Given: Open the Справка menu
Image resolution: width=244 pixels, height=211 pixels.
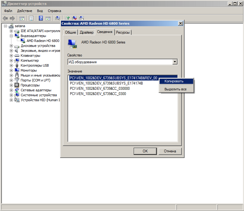Looking at the screenshot, I should 55,11.
